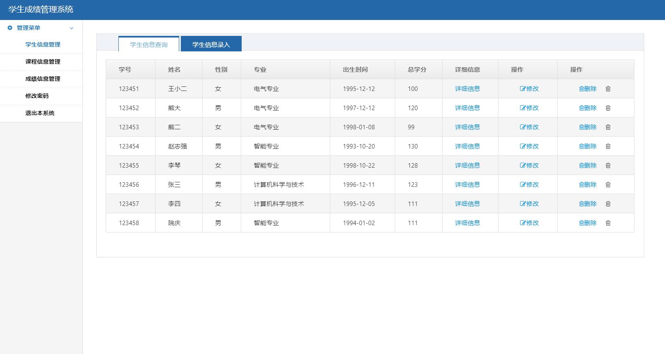The width and height of the screenshot is (665, 354).
Task: Open 成绩信息管理 in sidebar
Action: (42, 79)
